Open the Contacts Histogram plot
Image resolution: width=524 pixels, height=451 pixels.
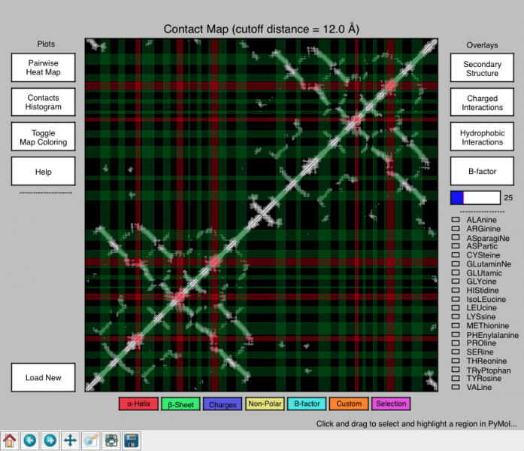pyautogui.click(x=44, y=102)
